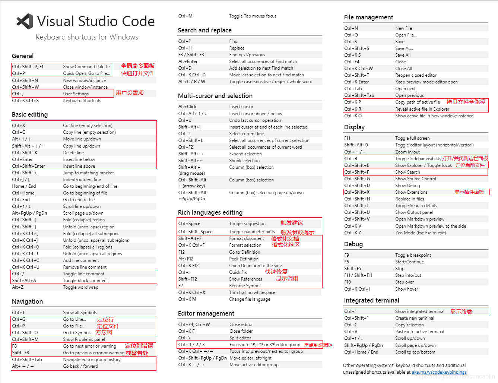Select the 'Basic editing' section heading
The image size is (498, 383).
click(30, 114)
